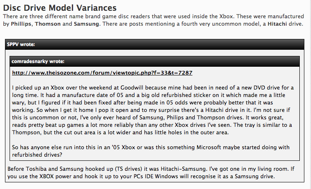This screenshot has height=189, width=311.
Task: Click the Disc Drive Model Variances heading
Action: tap(60, 8)
